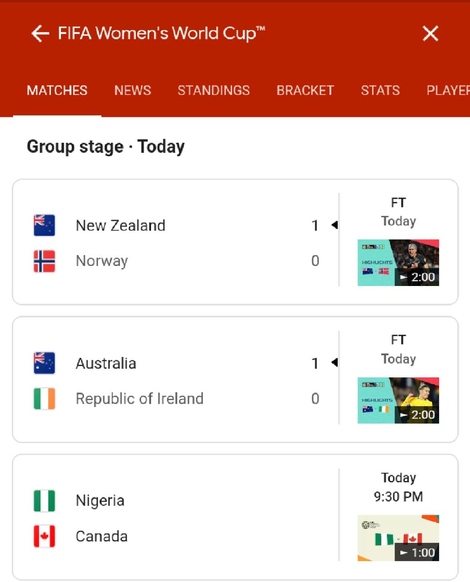Select the STATS tab
470x582 pixels.
coord(380,90)
